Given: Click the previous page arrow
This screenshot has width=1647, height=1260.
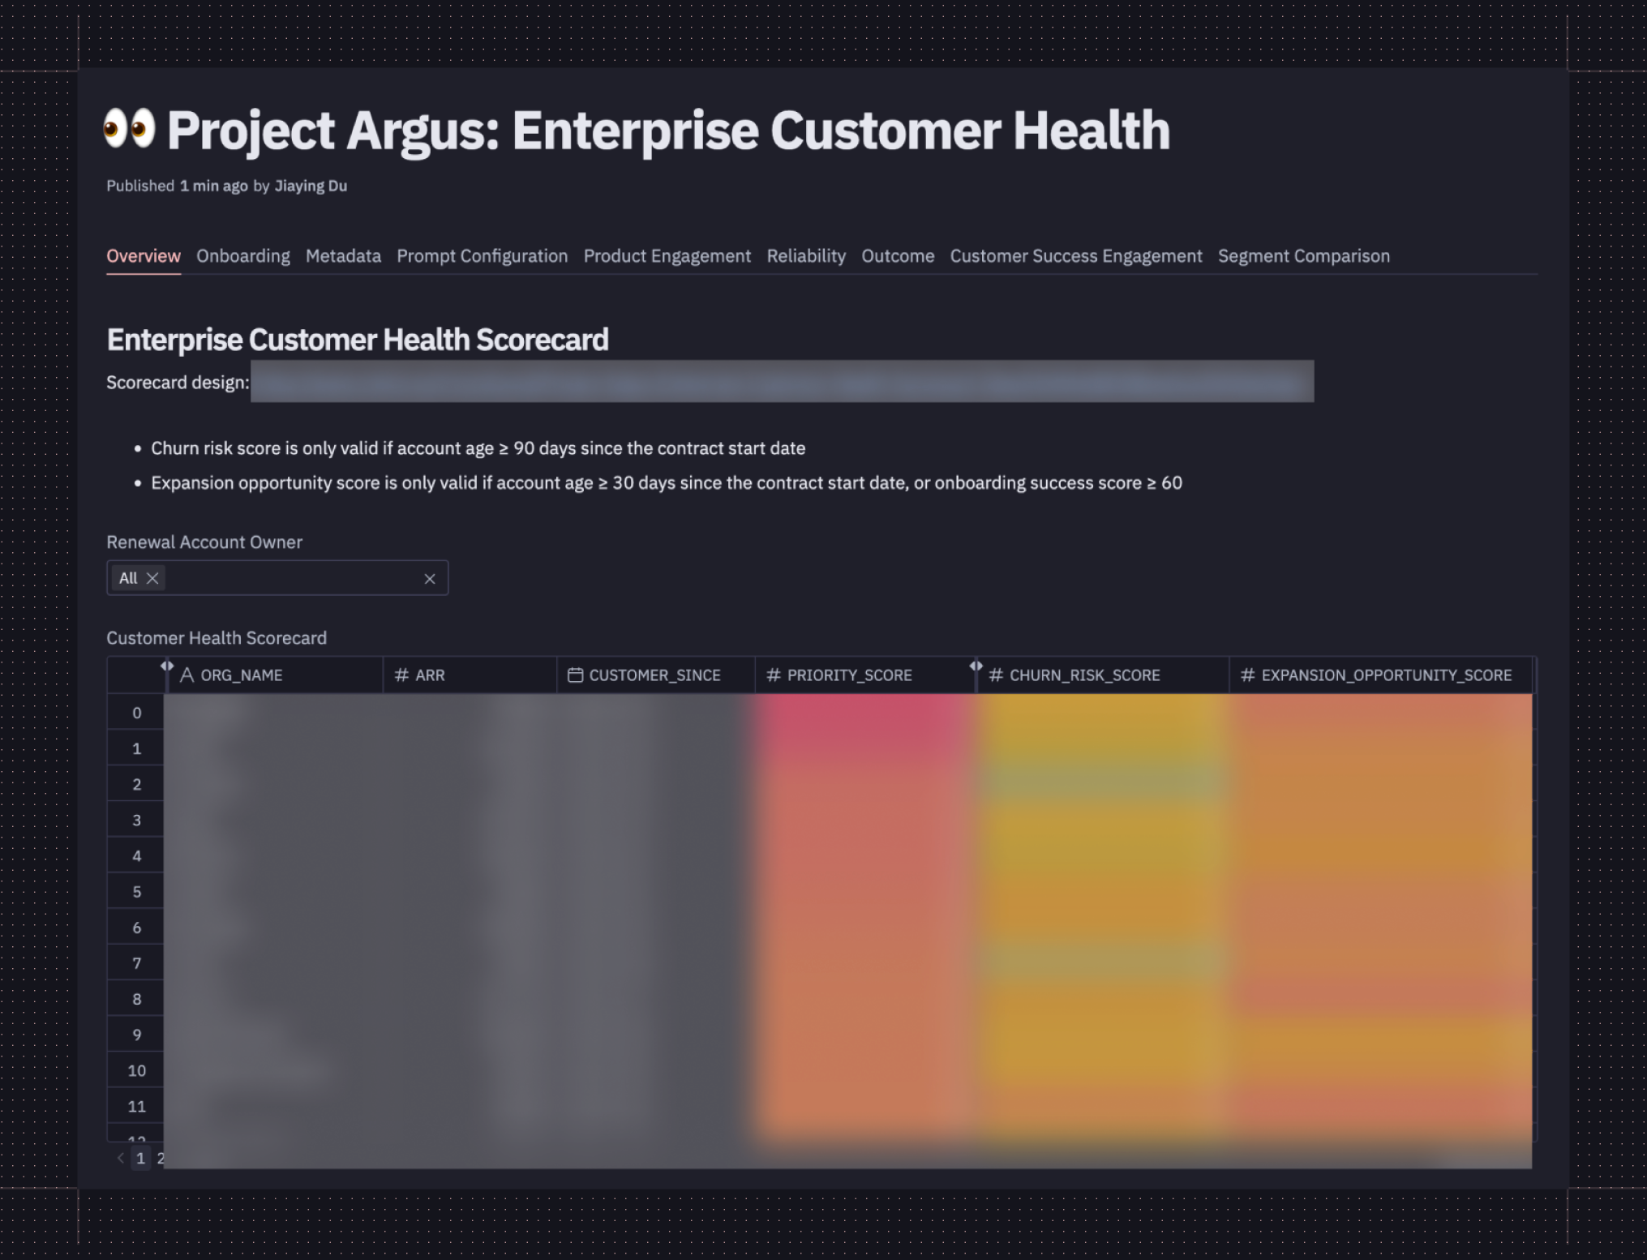Looking at the screenshot, I should click(120, 1158).
